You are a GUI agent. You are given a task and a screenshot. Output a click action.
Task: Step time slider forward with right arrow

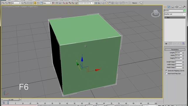click(20, 100)
